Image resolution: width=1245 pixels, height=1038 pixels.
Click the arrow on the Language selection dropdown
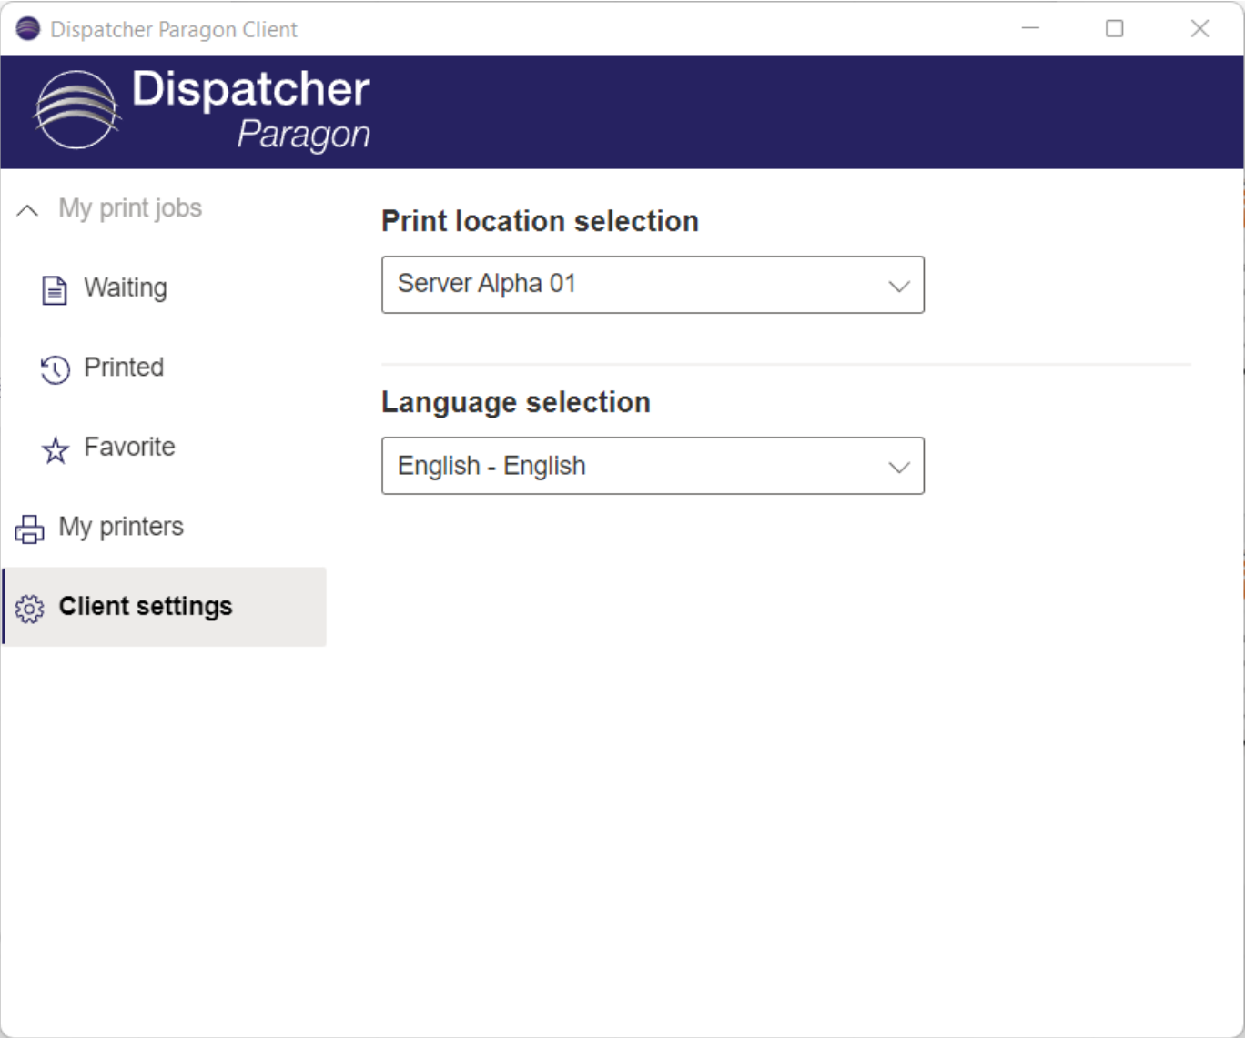(898, 467)
